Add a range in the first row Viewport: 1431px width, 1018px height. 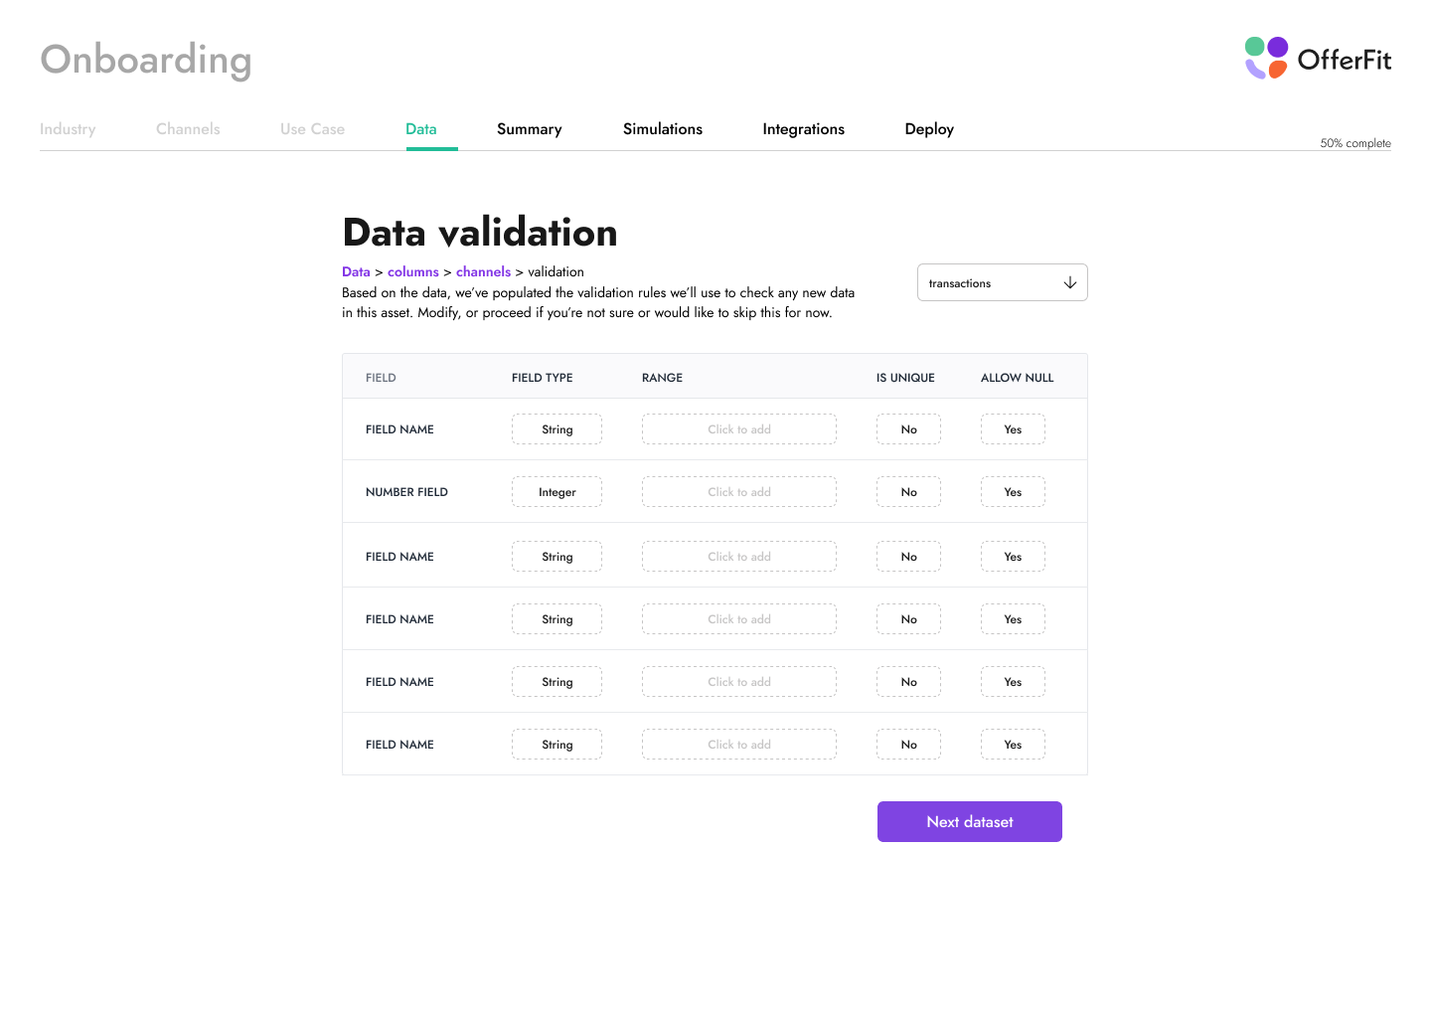click(738, 429)
